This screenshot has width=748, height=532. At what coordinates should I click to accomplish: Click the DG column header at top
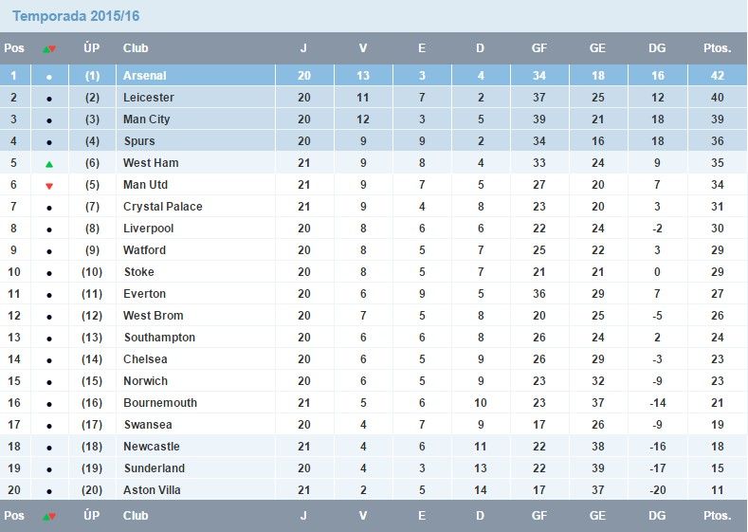pyautogui.click(x=657, y=48)
